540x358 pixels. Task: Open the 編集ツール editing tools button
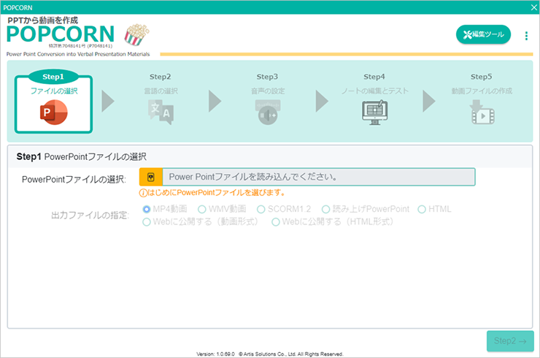pos(483,34)
